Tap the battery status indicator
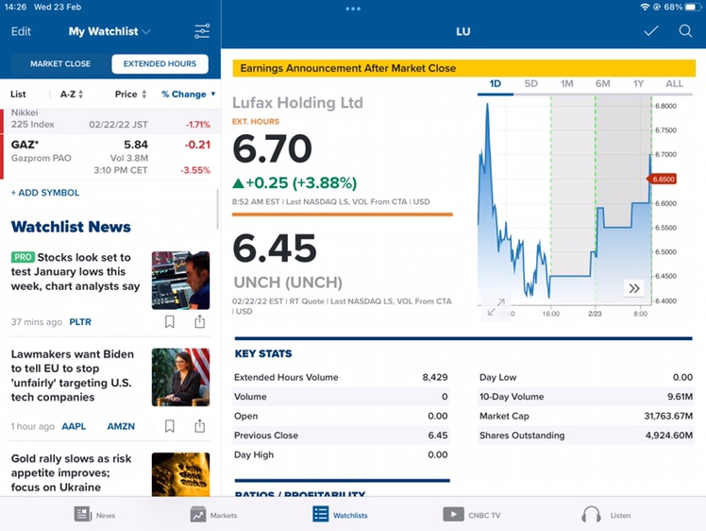 click(x=691, y=8)
